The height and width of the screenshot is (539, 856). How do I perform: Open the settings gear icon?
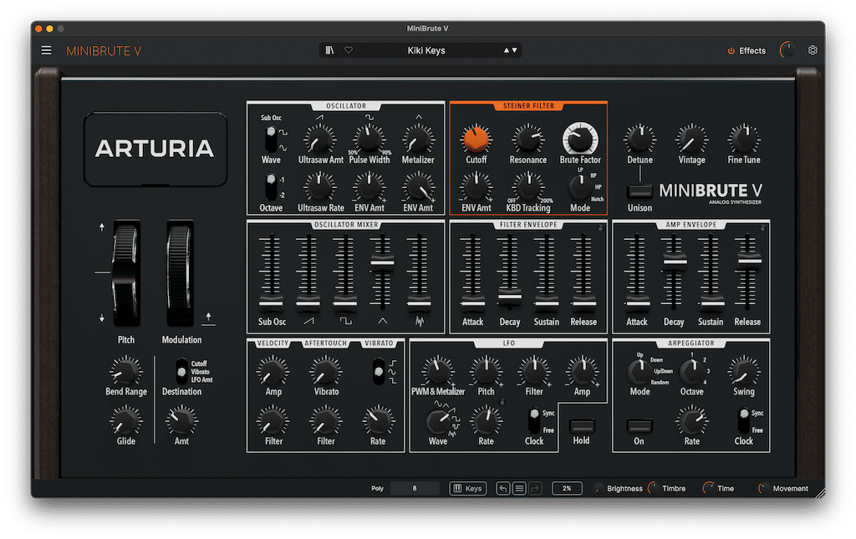click(813, 50)
